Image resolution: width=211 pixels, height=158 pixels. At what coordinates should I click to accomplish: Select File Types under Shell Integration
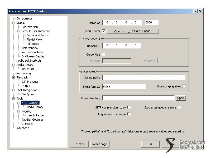click(x=28, y=94)
